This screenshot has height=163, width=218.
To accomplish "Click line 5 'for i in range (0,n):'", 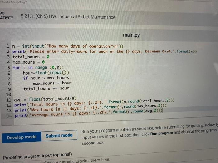I will (x=38, y=67).
